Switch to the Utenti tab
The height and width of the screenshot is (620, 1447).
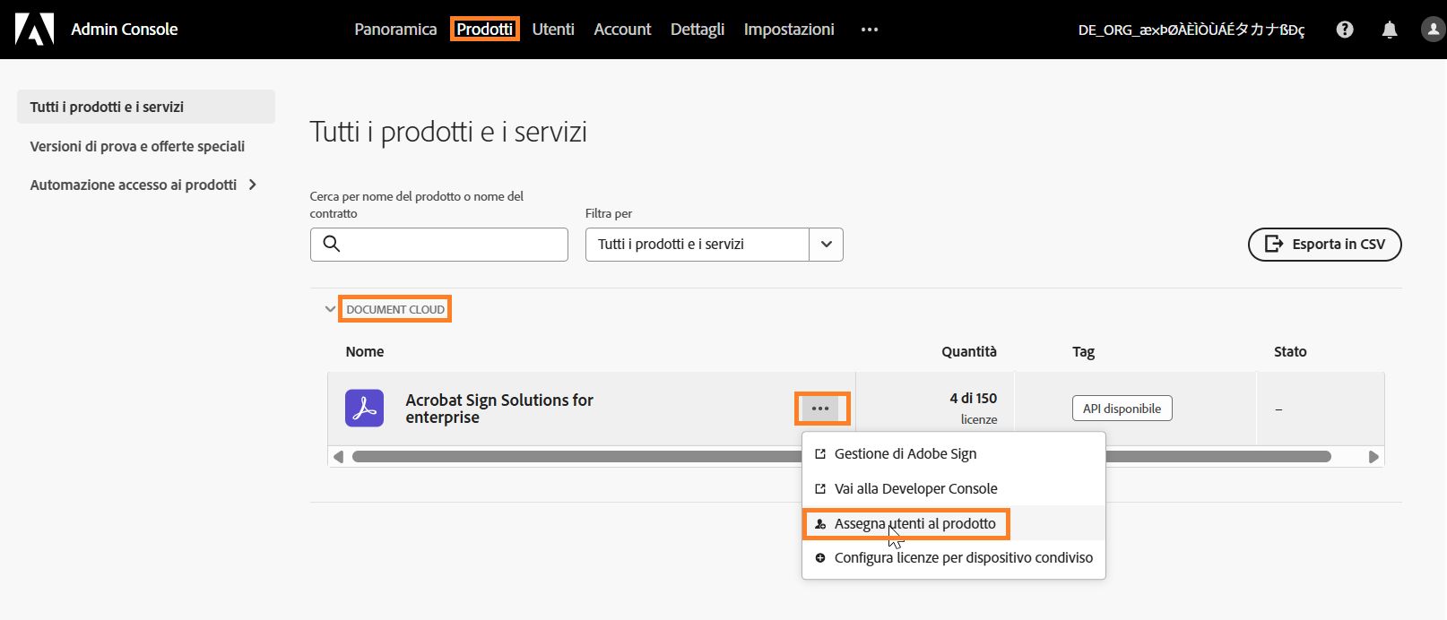click(553, 30)
